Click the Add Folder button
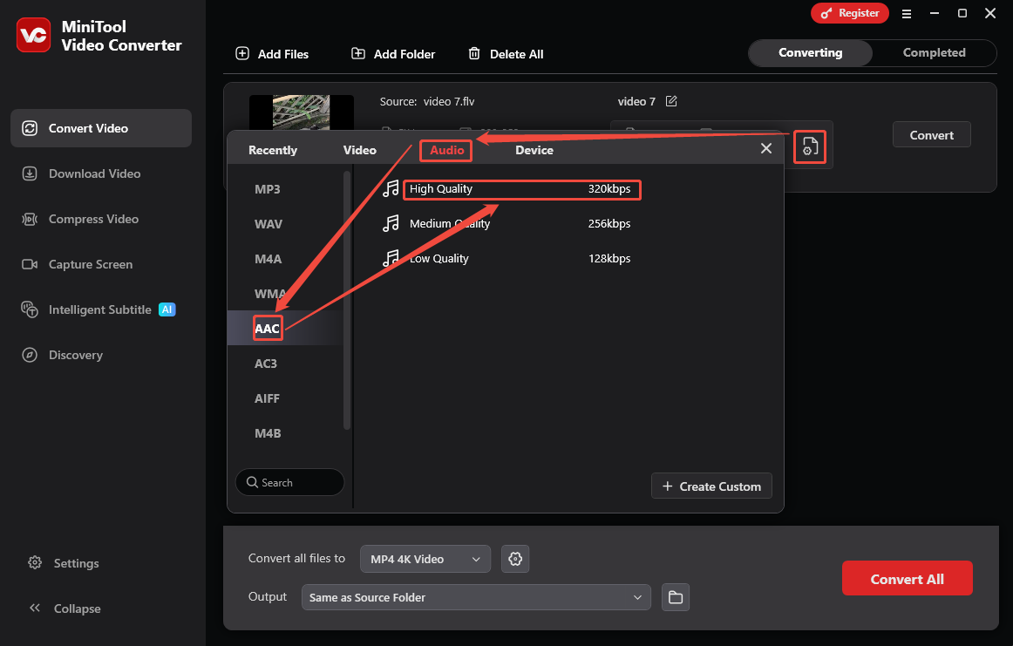The width and height of the screenshot is (1013, 646). [x=393, y=54]
